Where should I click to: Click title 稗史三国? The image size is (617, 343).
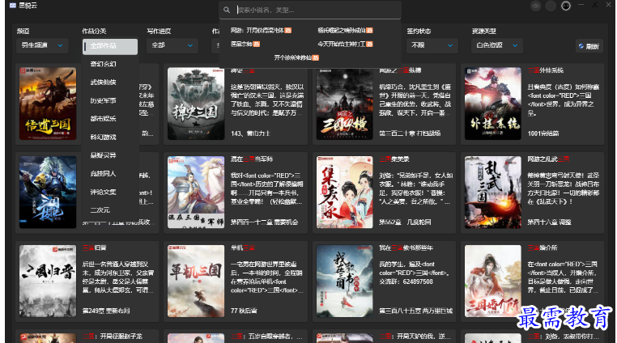242,70
